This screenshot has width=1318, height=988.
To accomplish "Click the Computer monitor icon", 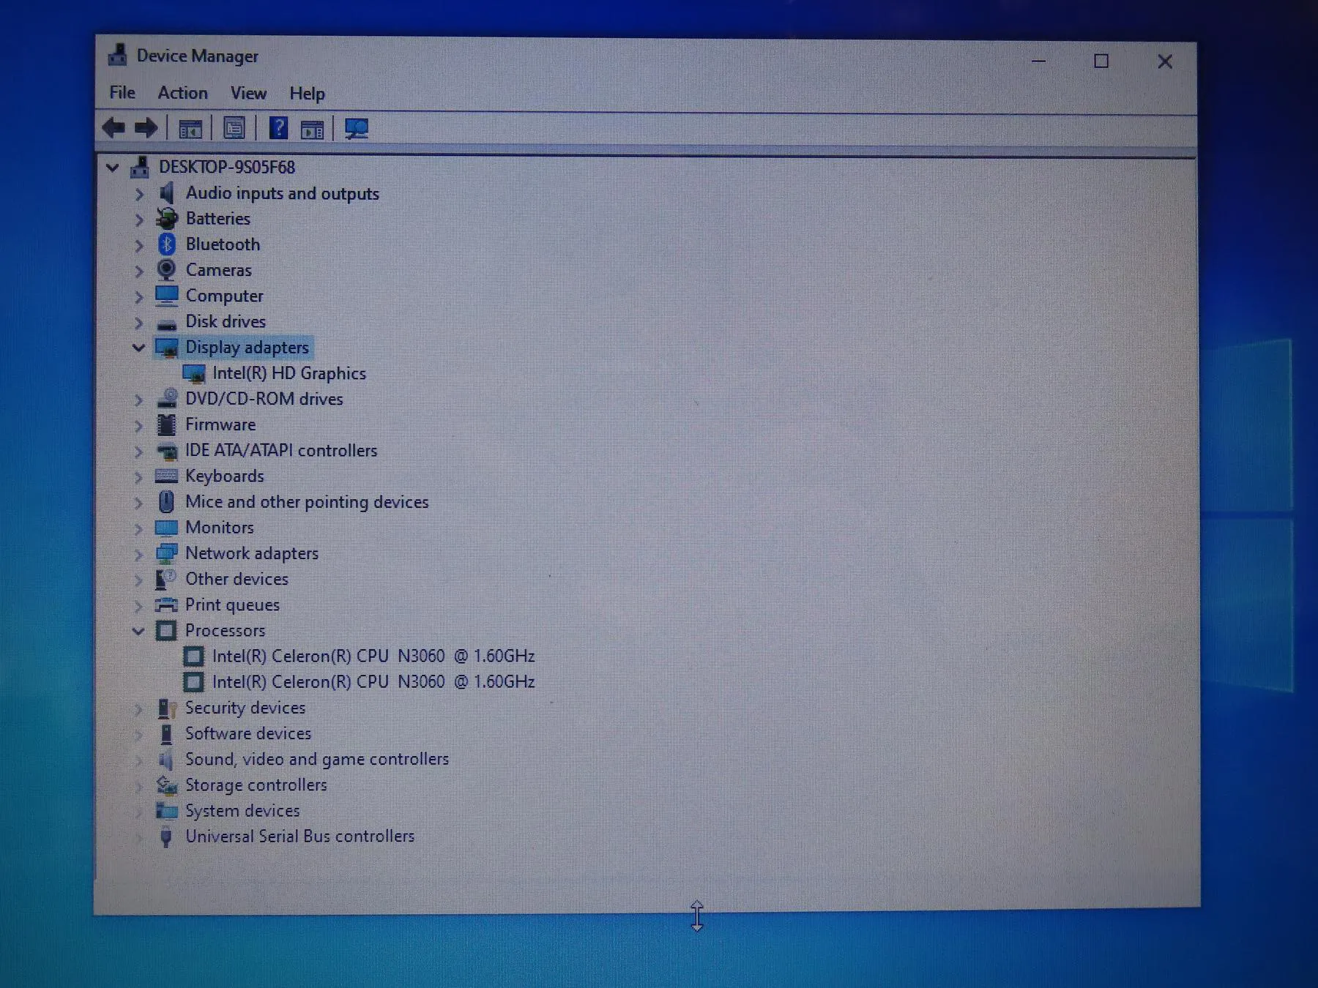I will [167, 296].
